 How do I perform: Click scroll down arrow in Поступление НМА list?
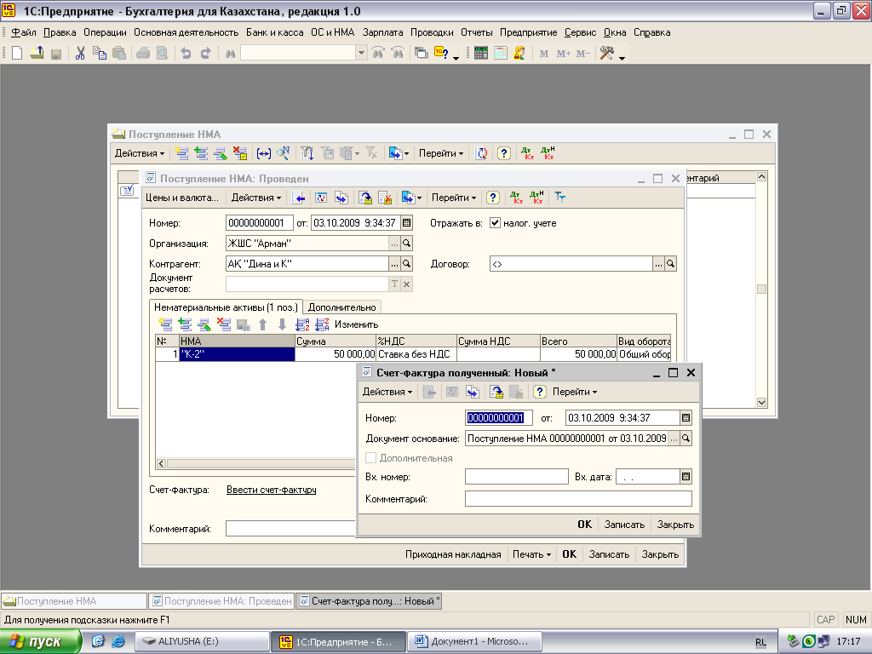762,403
